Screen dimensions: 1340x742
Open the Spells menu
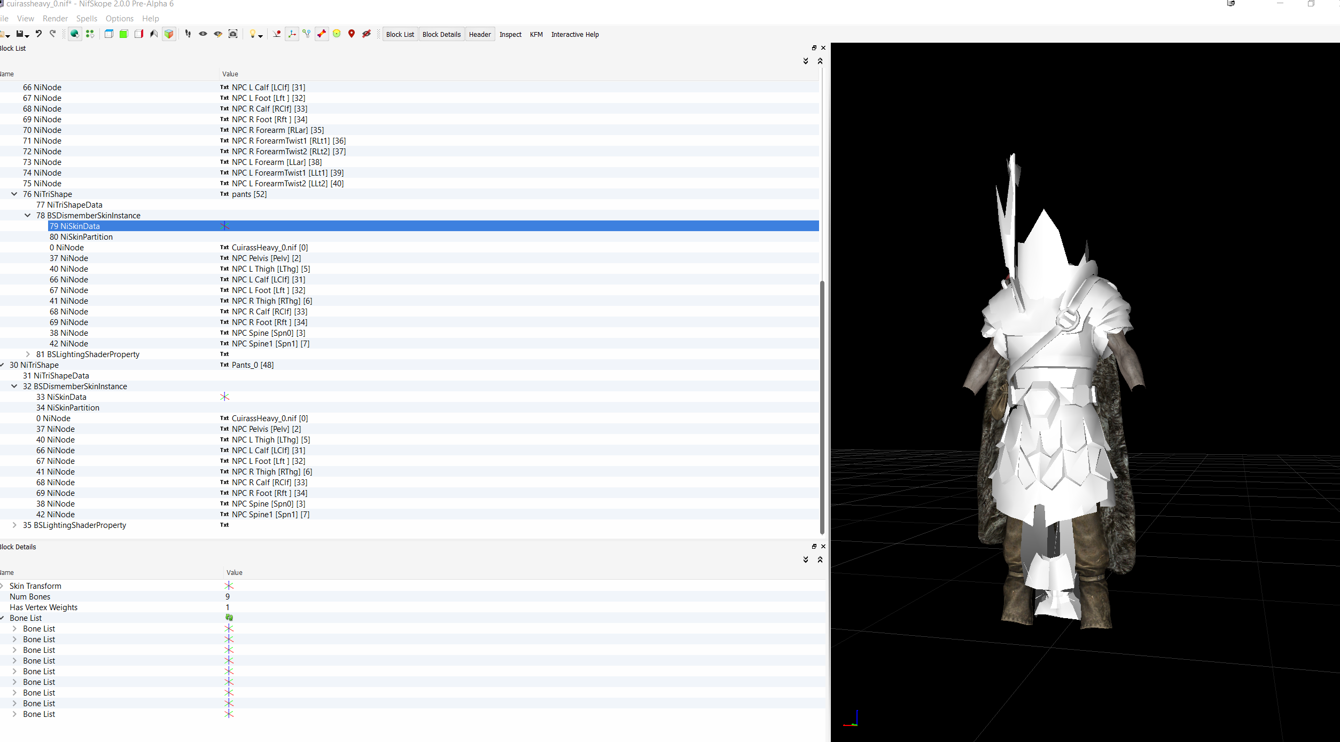(87, 19)
